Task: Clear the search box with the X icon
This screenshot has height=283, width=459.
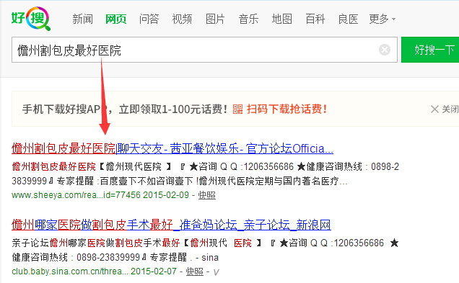Action: pyautogui.click(x=385, y=50)
